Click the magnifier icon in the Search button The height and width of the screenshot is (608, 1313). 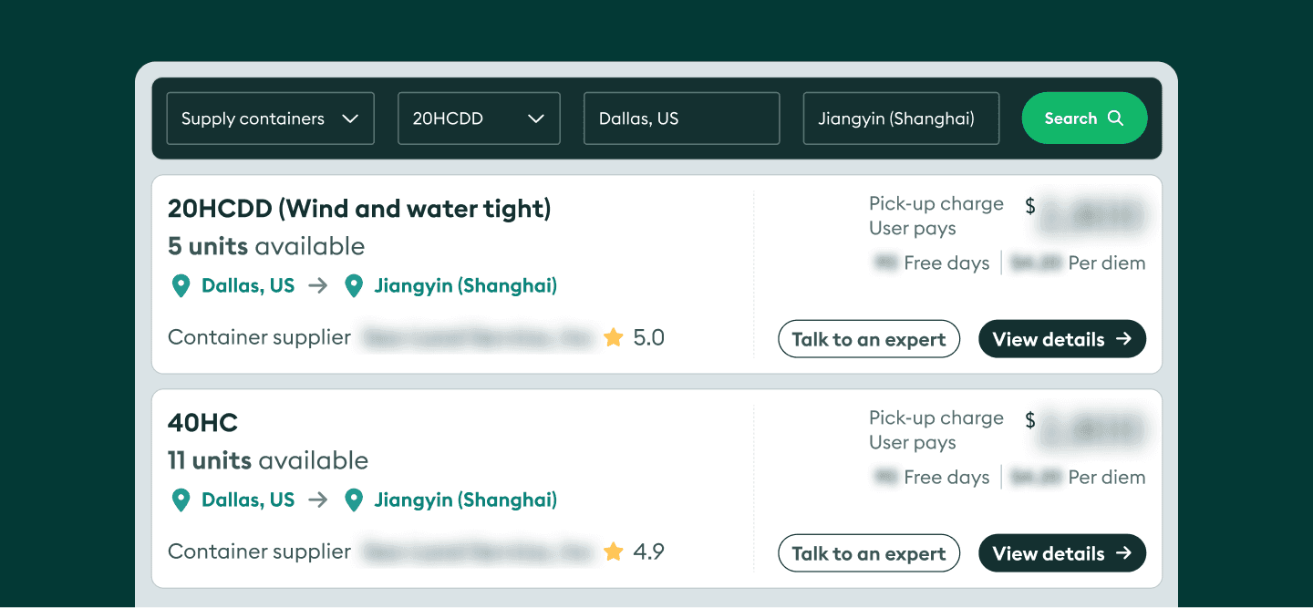point(1115,119)
